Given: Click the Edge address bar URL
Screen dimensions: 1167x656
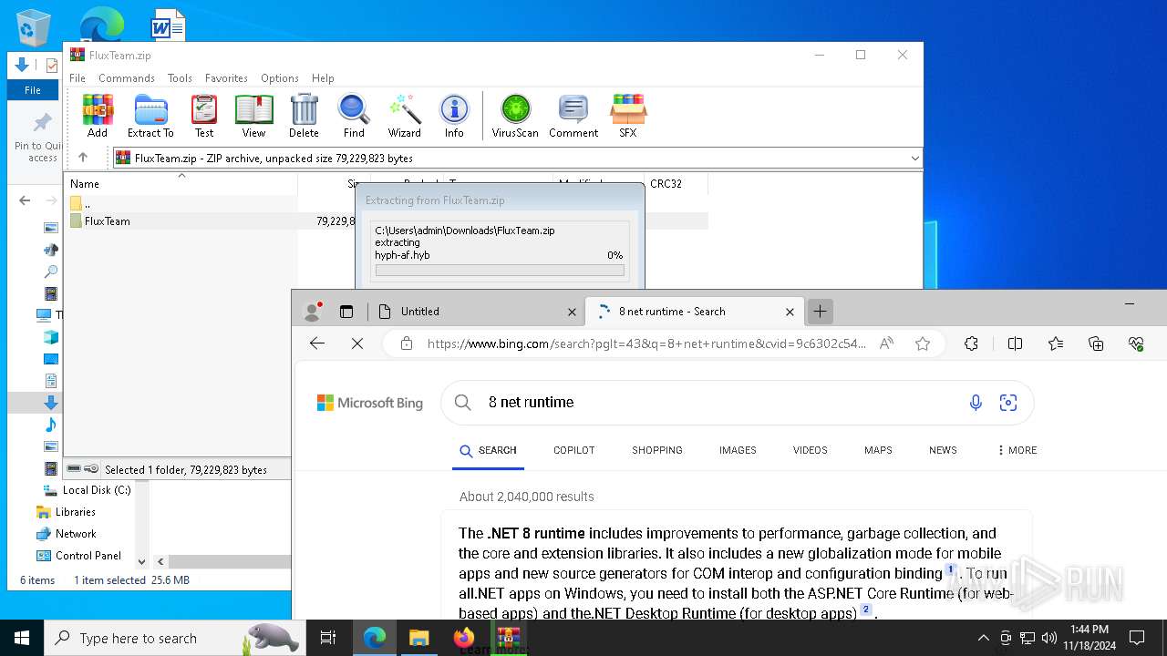Looking at the screenshot, I should [x=646, y=343].
